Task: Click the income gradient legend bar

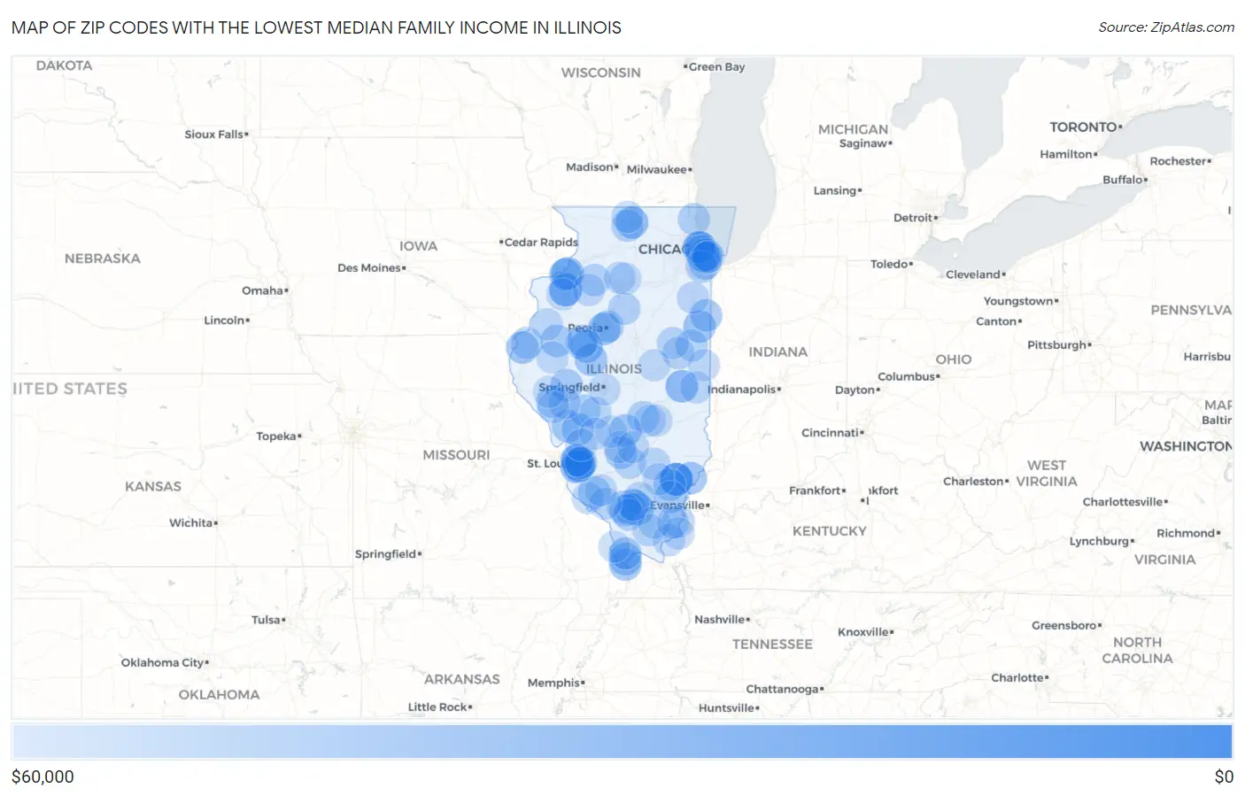Action: 622,742
